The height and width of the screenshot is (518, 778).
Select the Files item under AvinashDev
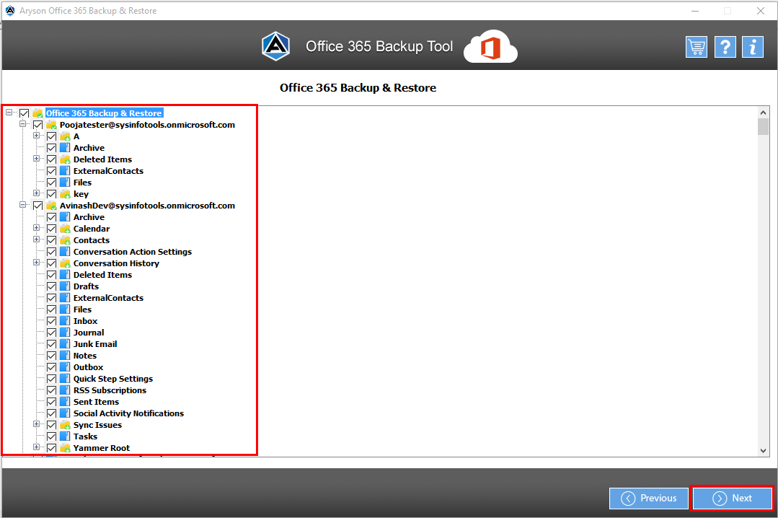tap(82, 310)
